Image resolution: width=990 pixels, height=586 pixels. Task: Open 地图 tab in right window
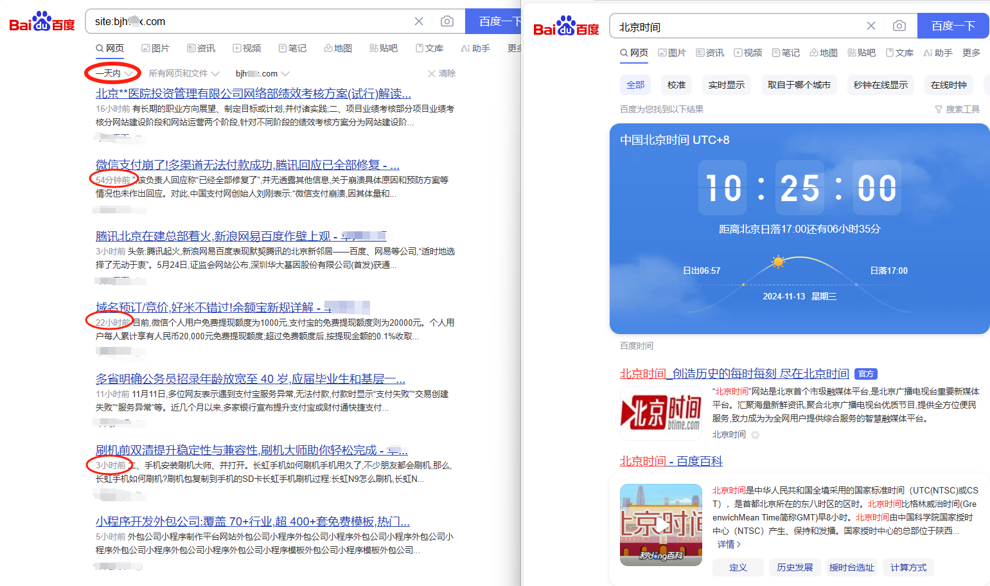point(824,53)
